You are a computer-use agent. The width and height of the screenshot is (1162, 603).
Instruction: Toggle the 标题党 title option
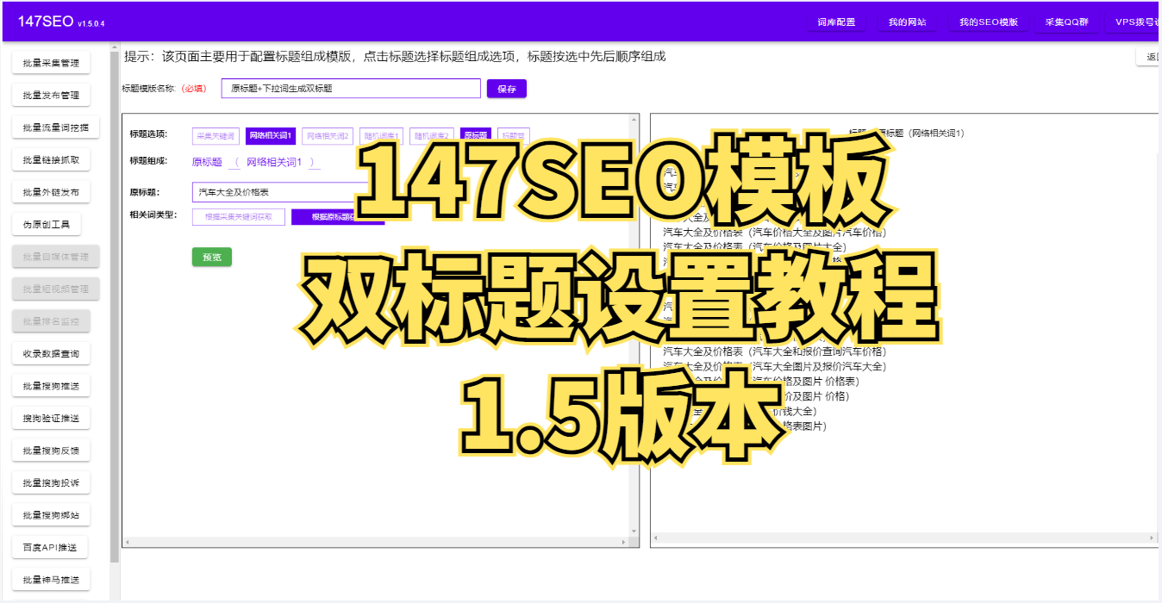(514, 136)
